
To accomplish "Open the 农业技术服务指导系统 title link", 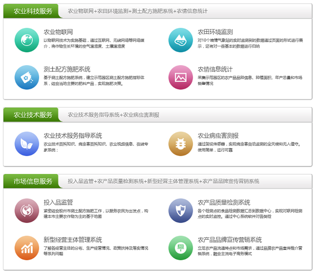I will click(x=73, y=136).
